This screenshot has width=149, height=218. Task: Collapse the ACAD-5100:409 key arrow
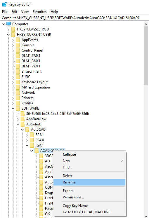point(32,151)
